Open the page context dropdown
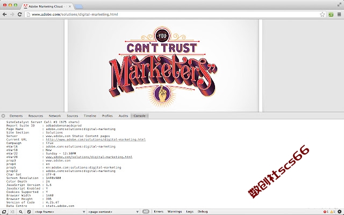Image resolution: width=344 pixels, height=215 pixels. (113, 212)
